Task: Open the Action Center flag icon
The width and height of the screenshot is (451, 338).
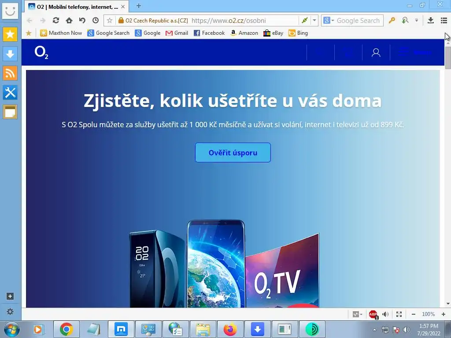Action: 396,330
